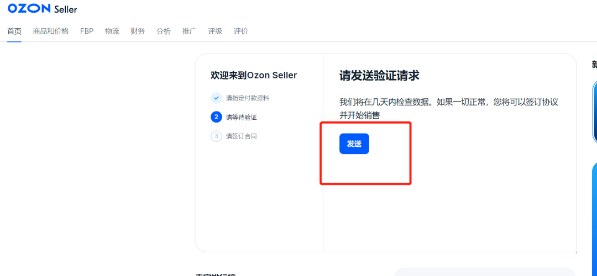Select the 分析 navigation tab

pos(164,31)
